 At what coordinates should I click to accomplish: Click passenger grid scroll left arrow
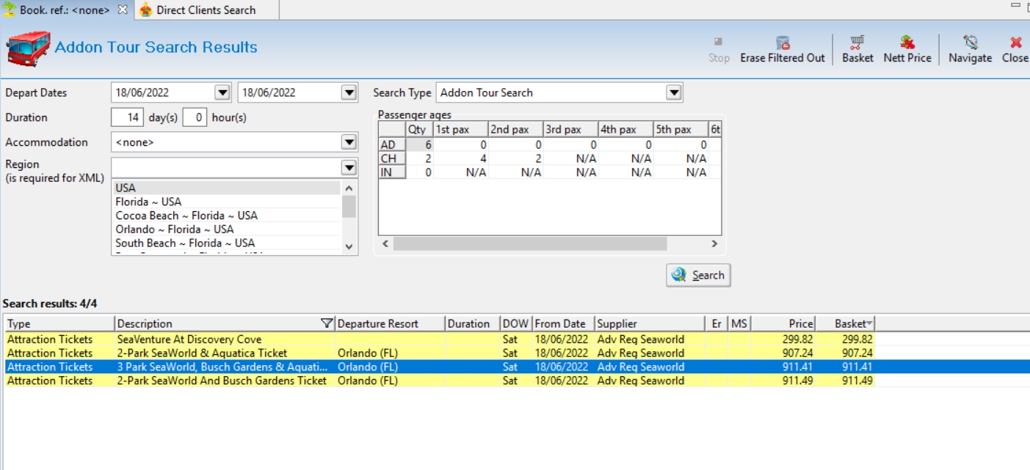(x=385, y=243)
